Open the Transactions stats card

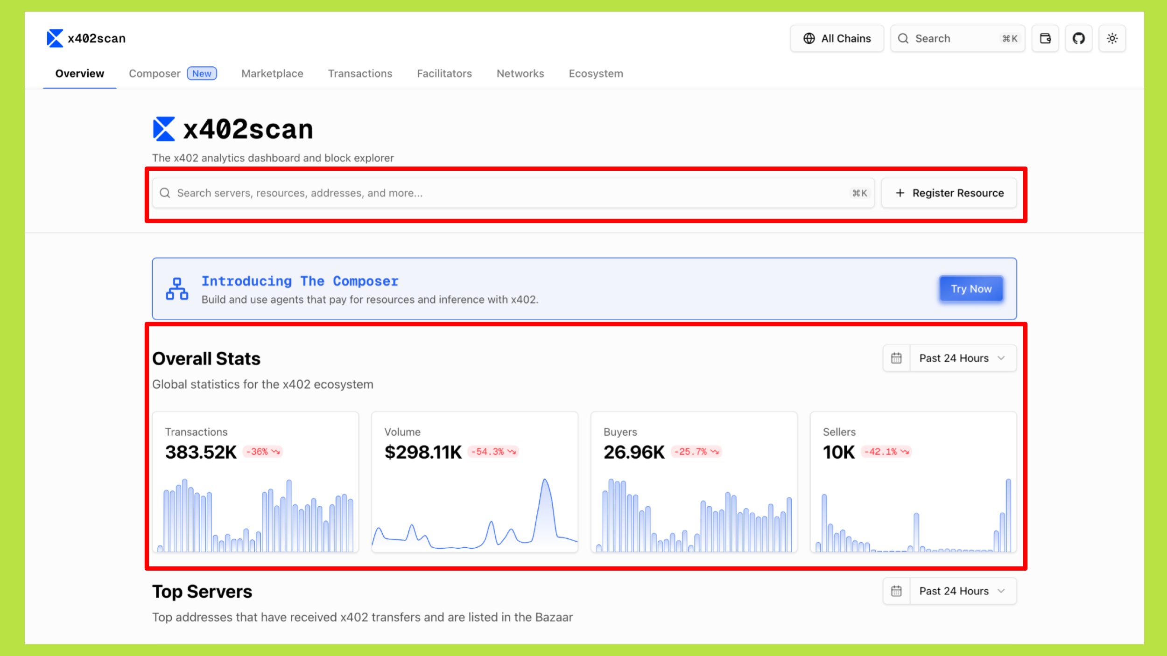pos(255,482)
